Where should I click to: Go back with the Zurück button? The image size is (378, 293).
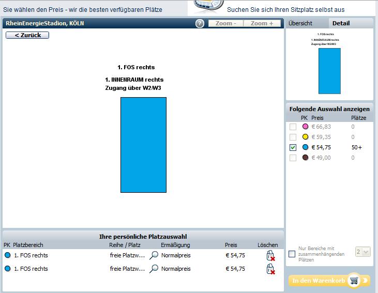[27, 35]
